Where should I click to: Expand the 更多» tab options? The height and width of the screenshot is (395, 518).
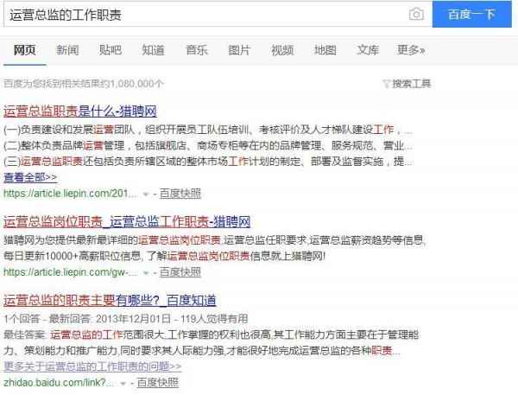pyautogui.click(x=411, y=50)
